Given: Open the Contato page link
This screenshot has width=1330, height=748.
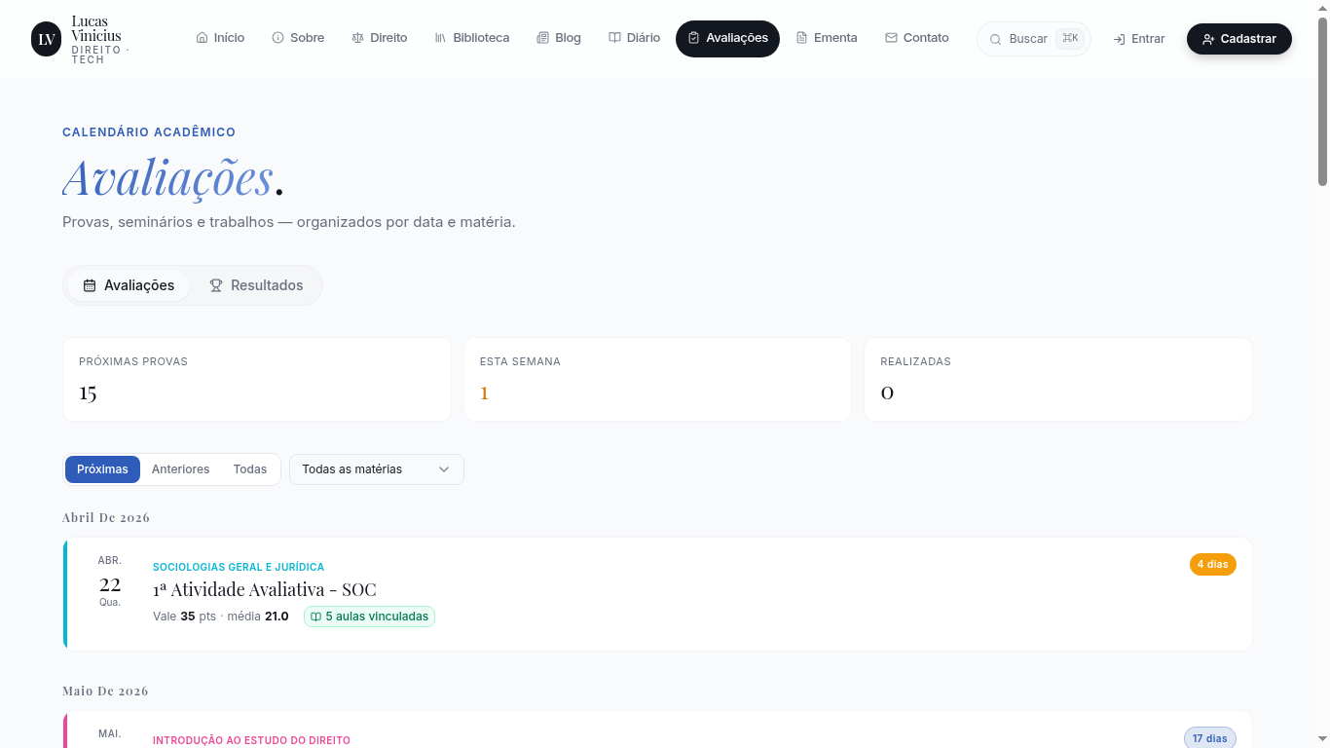Looking at the screenshot, I should tap(916, 38).
